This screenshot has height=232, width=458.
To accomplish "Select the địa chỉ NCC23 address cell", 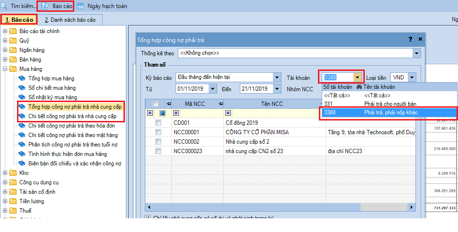I will point(370,151).
